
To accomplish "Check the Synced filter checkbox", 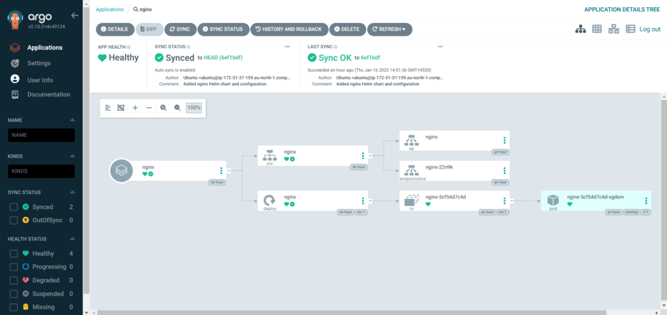I will pyautogui.click(x=14, y=207).
